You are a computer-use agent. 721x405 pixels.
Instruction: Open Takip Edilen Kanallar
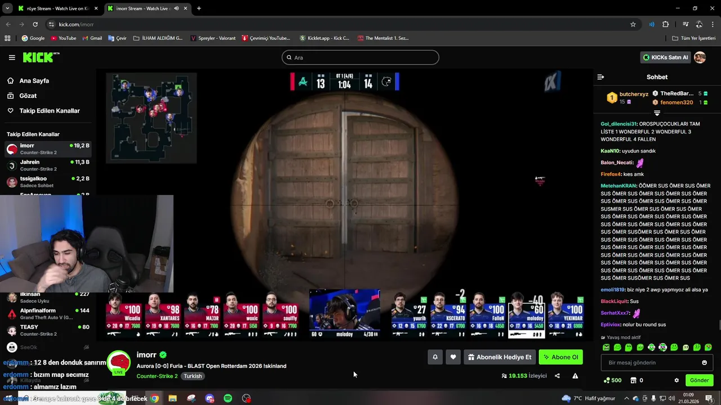tap(44, 111)
